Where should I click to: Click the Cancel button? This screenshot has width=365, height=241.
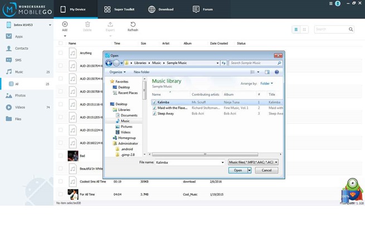[266, 170]
